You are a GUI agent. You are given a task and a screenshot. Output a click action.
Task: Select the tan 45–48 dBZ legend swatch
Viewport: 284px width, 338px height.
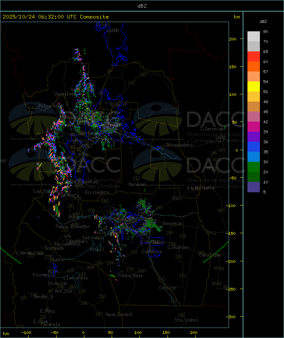(x=253, y=107)
